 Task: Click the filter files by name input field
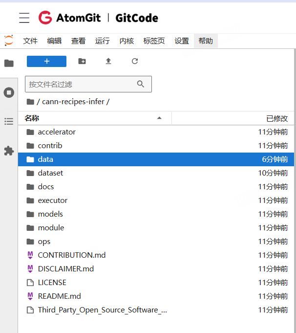click(x=88, y=84)
